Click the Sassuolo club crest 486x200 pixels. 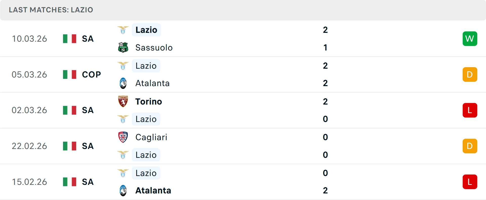pyautogui.click(x=123, y=47)
